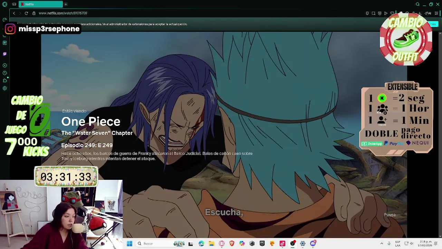Show site security lock information
The width and height of the screenshot is (442, 249).
tap(34, 13)
